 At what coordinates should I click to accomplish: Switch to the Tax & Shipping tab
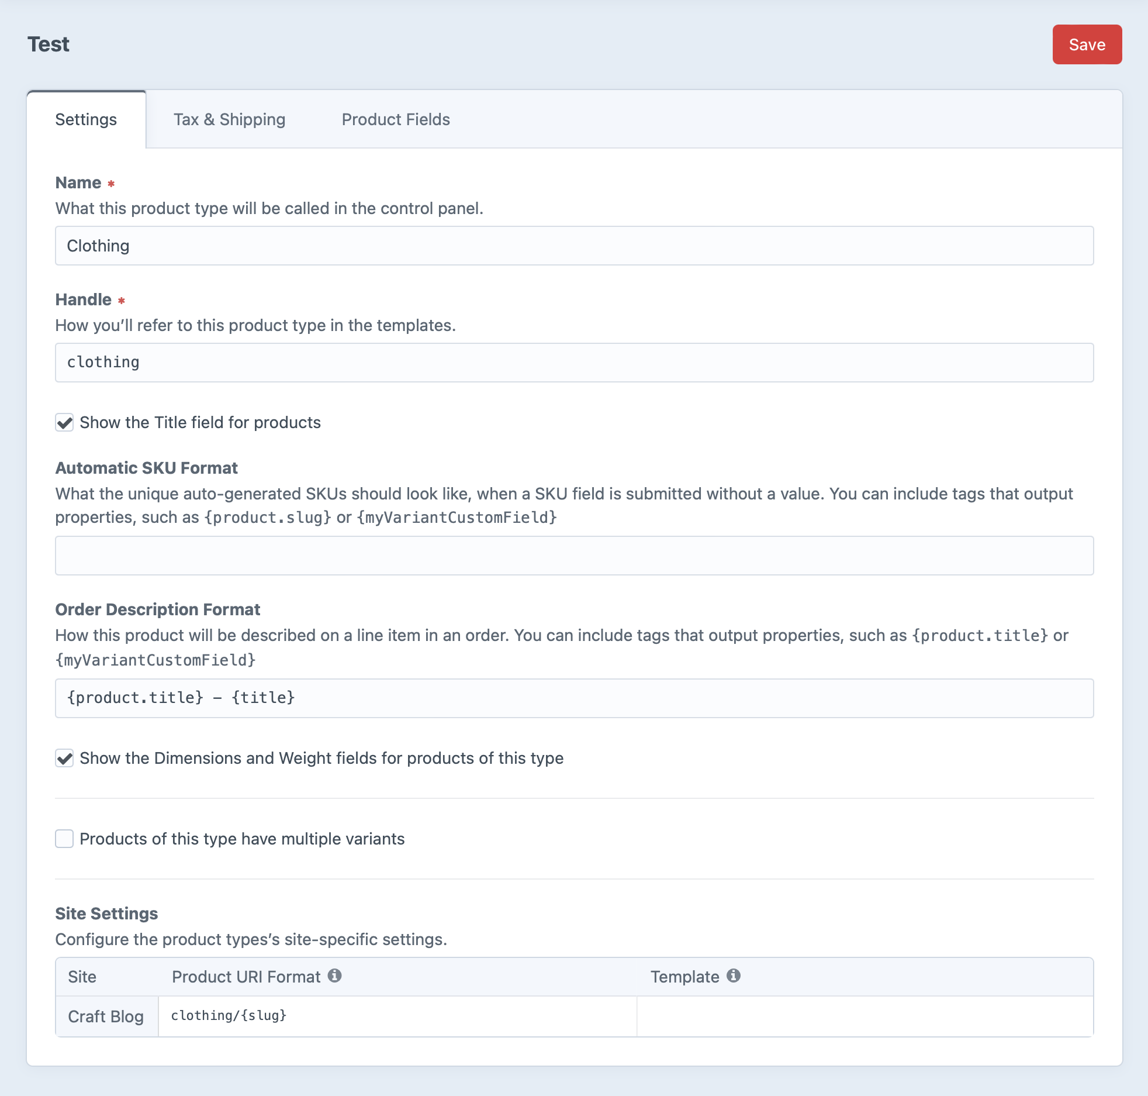click(x=230, y=119)
